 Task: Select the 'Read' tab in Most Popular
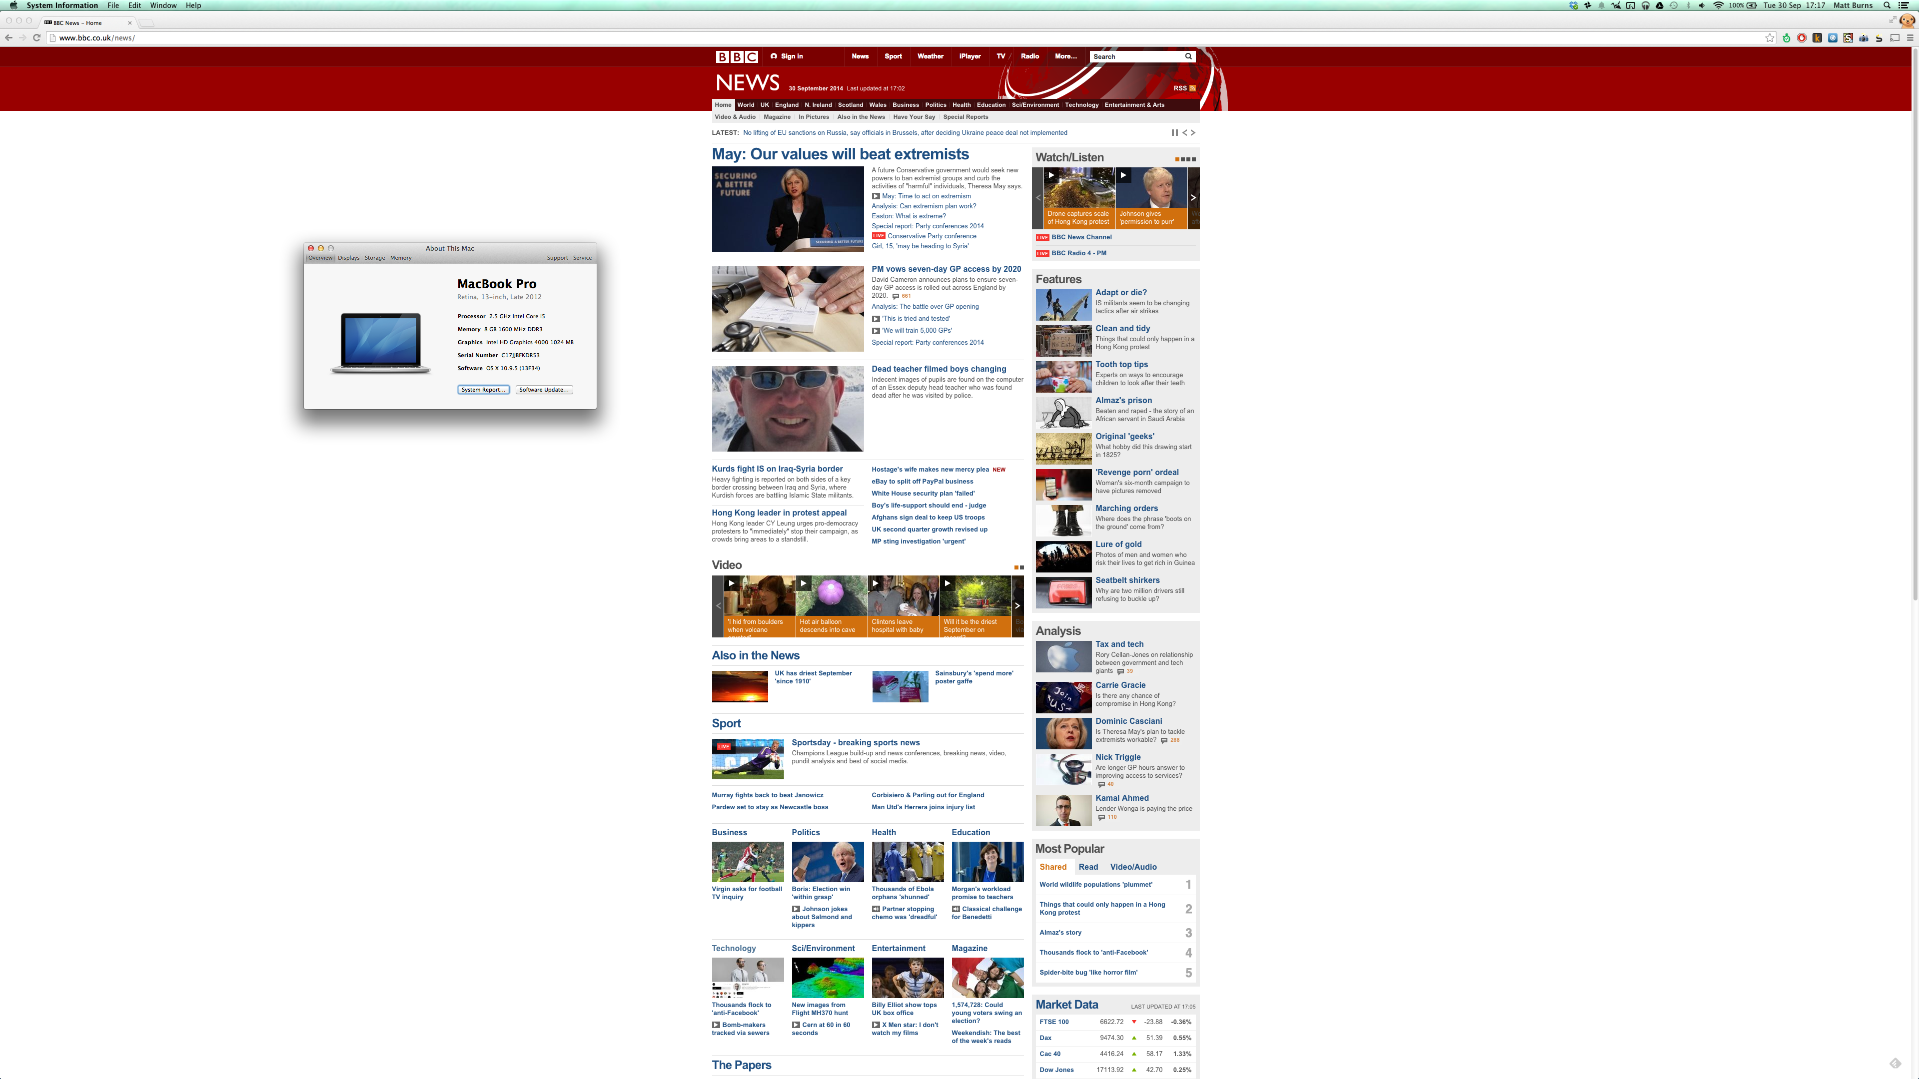[x=1088, y=867]
